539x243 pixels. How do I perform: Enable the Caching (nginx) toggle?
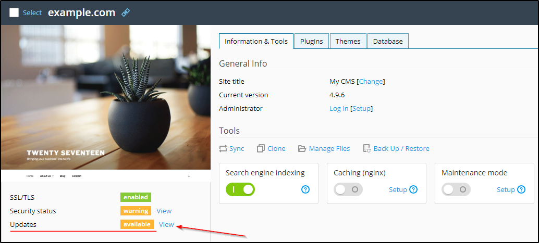(x=348, y=189)
